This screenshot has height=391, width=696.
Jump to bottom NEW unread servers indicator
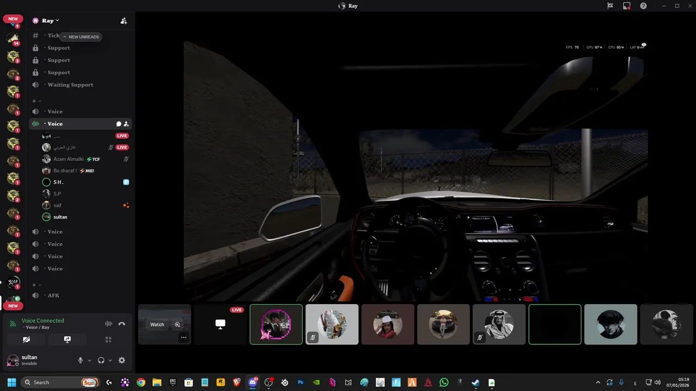click(13, 306)
